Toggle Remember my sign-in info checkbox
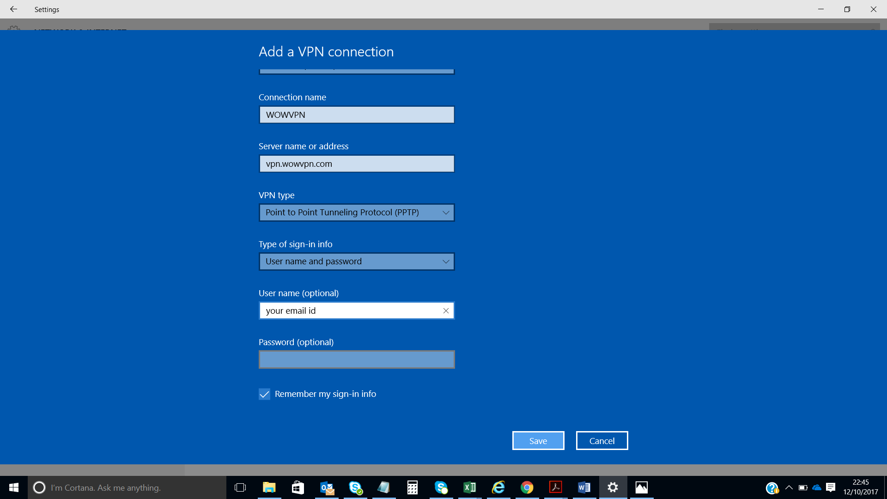 264,394
